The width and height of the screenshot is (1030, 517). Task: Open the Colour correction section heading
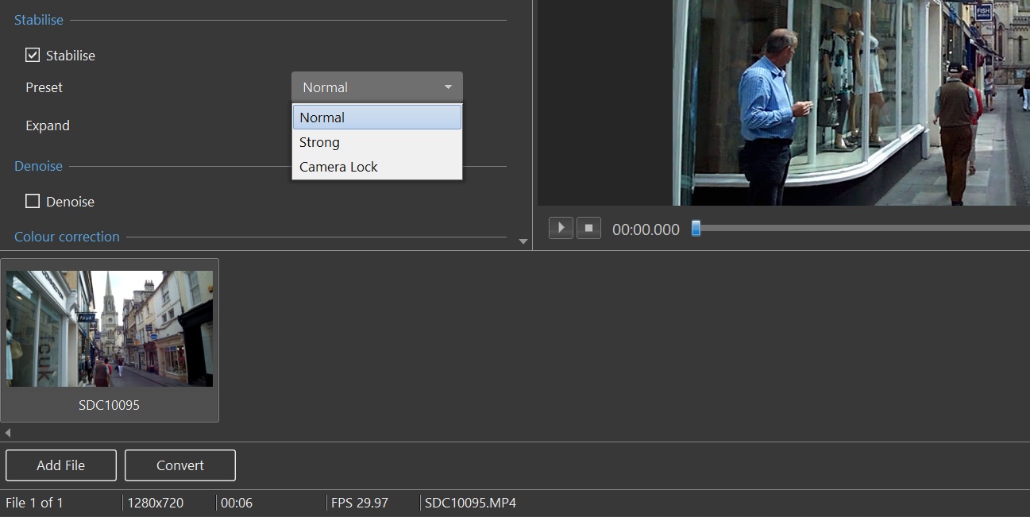pyautogui.click(x=67, y=237)
